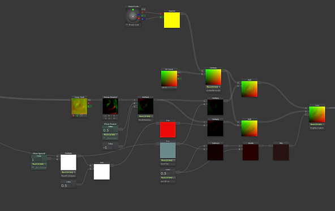335x211 pixels.
Task: Click the Lerp node output connector
Action: click(328, 108)
